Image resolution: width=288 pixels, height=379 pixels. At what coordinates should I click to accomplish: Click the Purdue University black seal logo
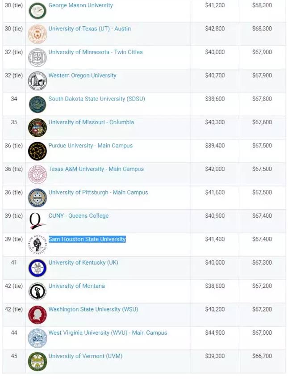[38, 151]
